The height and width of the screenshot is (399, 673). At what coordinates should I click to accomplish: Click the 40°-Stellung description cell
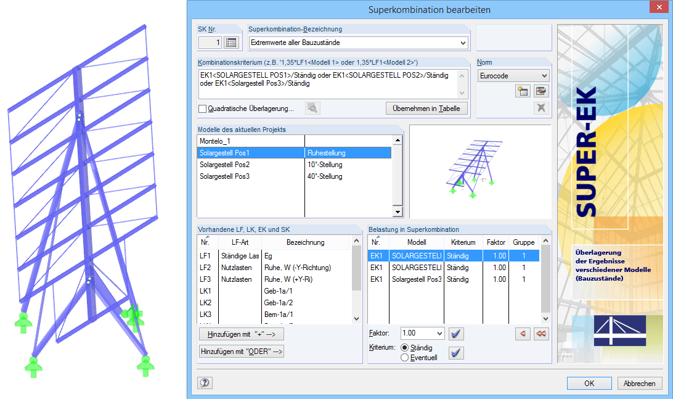[348, 176]
